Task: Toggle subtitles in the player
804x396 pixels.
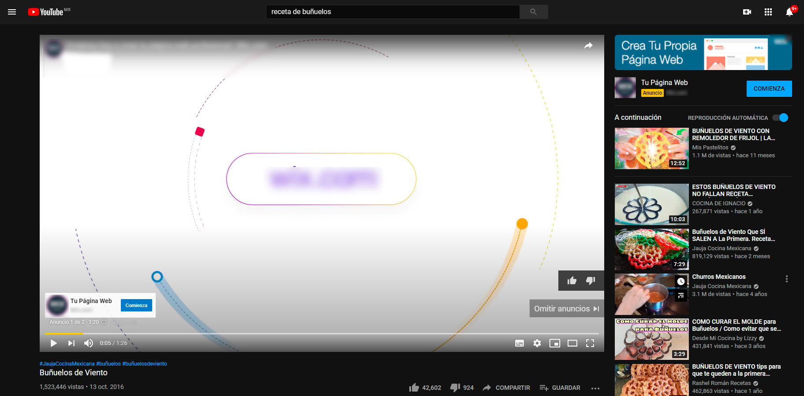Action: coord(520,343)
